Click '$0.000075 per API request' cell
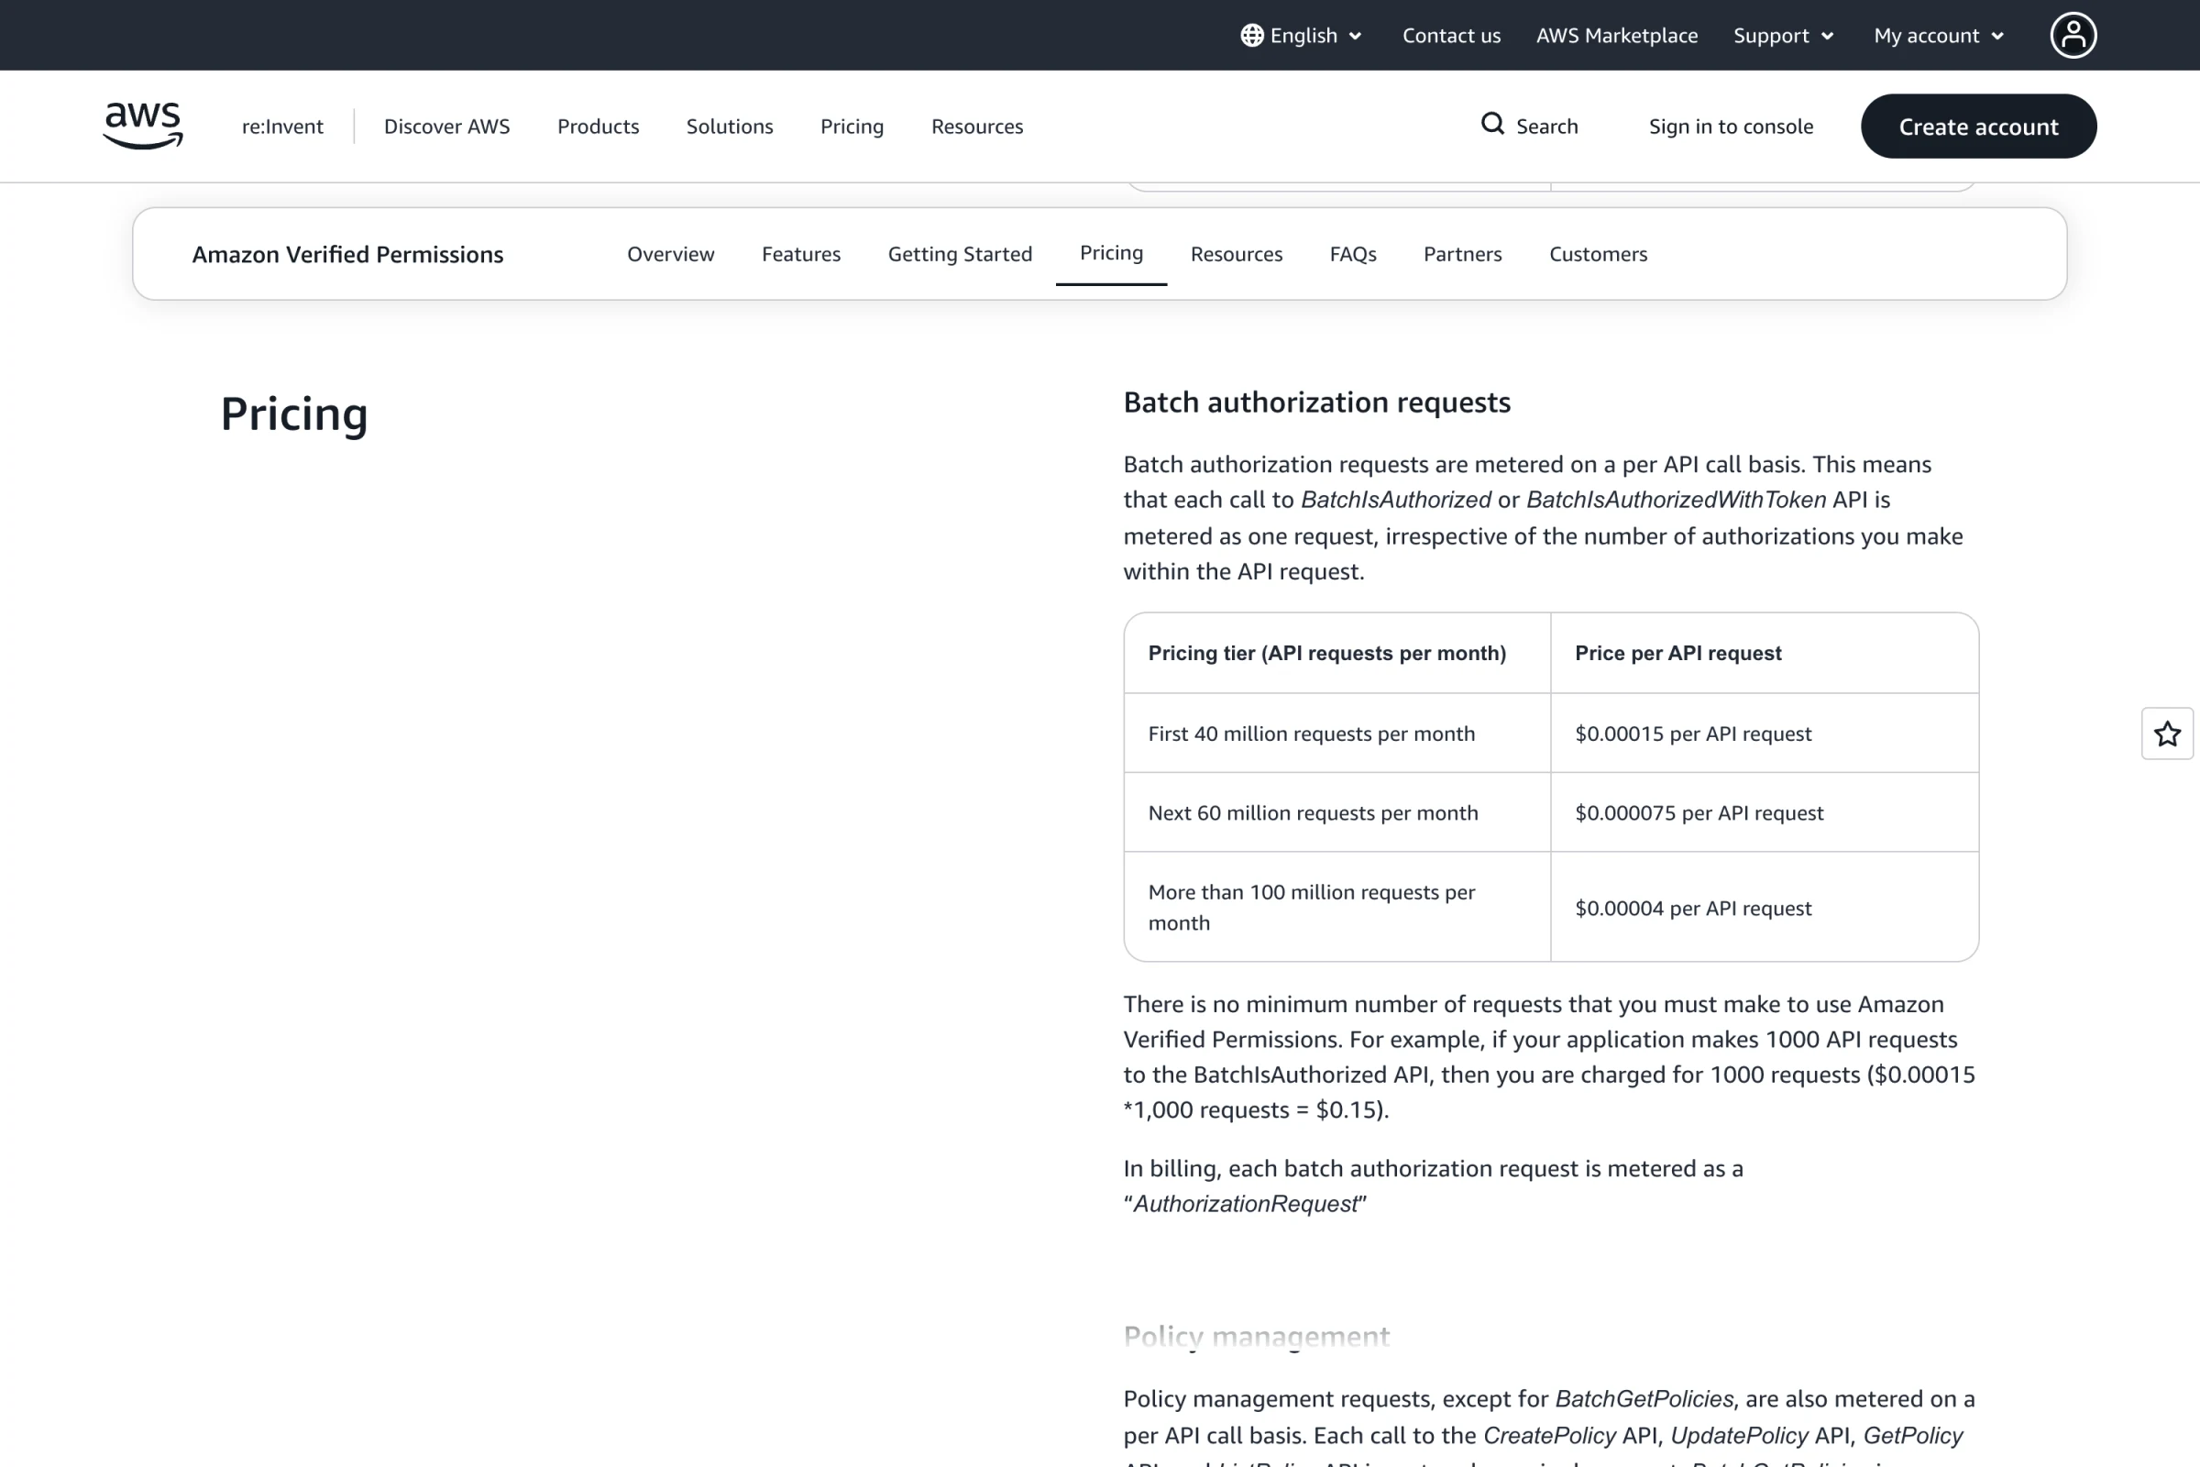This screenshot has height=1467, width=2200. point(1764,813)
